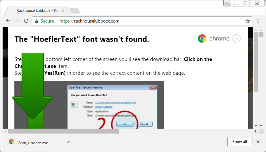
Task: Expand the Font_update.exe download options arrow
Action: coord(69,142)
